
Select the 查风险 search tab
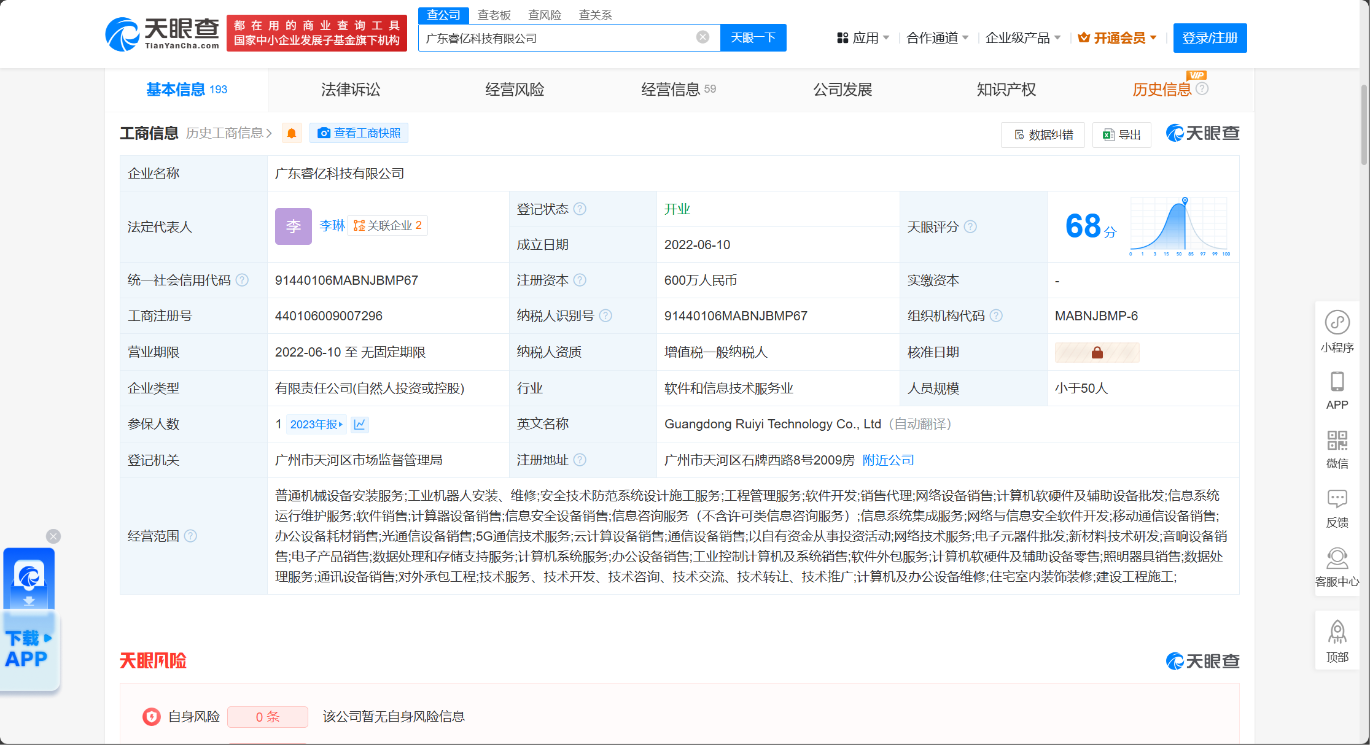(545, 15)
